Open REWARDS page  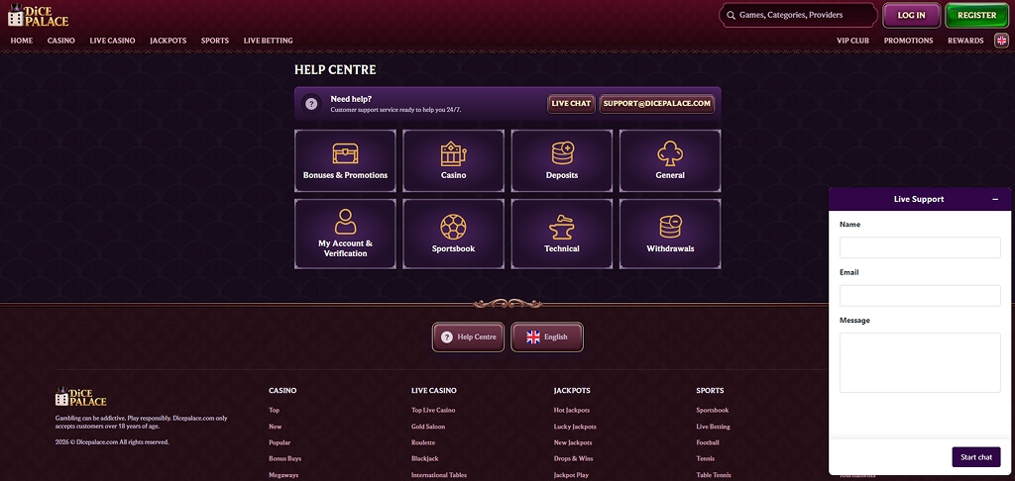(x=965, y=40)
